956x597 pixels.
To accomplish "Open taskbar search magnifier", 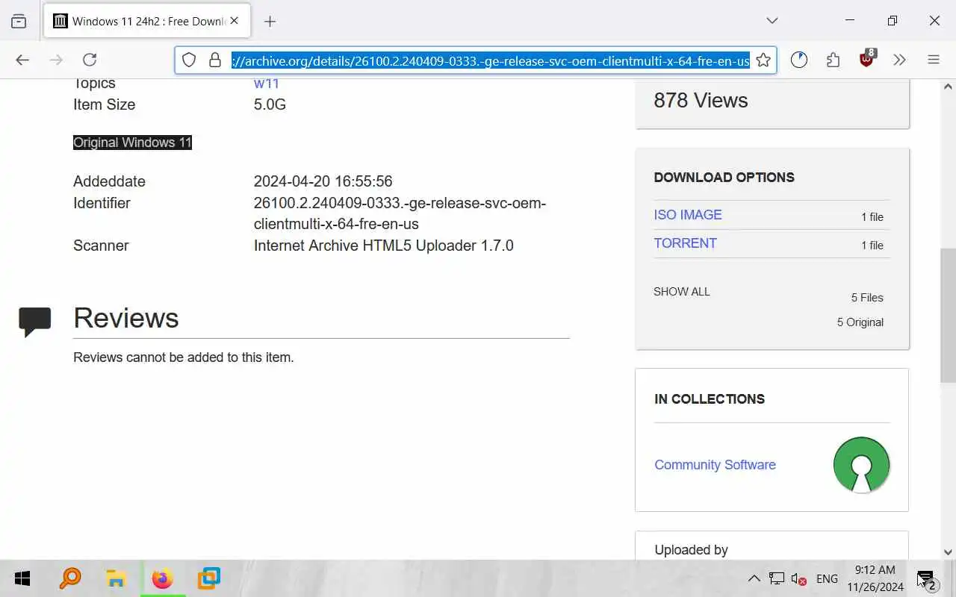I will tap(69, 578).
